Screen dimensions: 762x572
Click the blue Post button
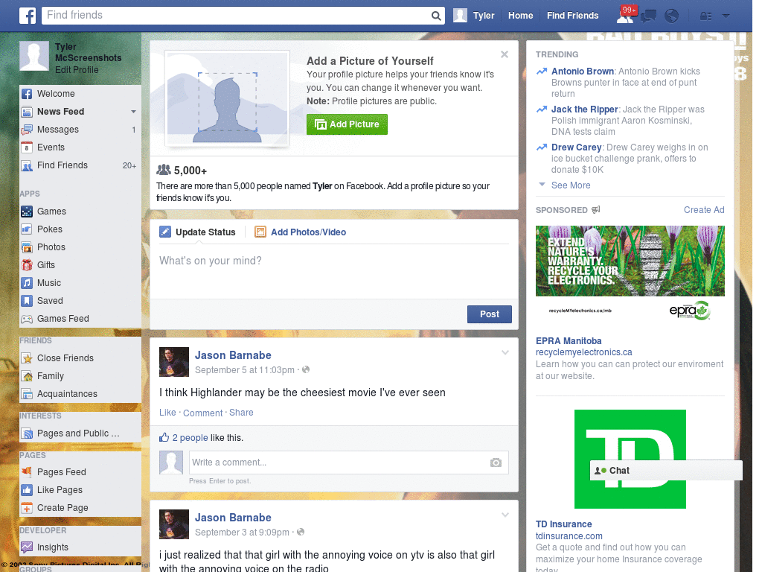490,314
